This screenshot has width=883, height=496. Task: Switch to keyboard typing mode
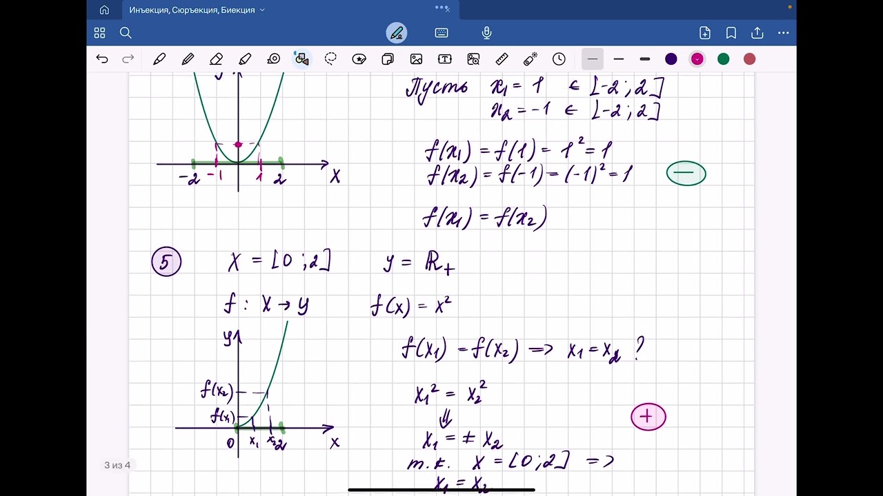441,33
